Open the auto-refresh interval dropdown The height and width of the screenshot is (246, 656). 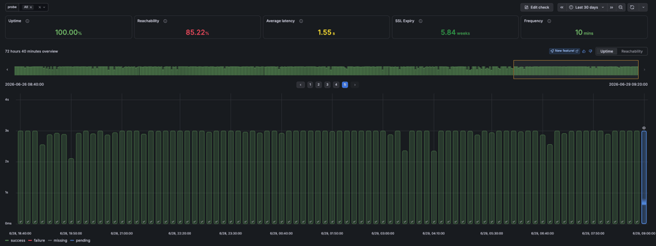coord(643,7)
